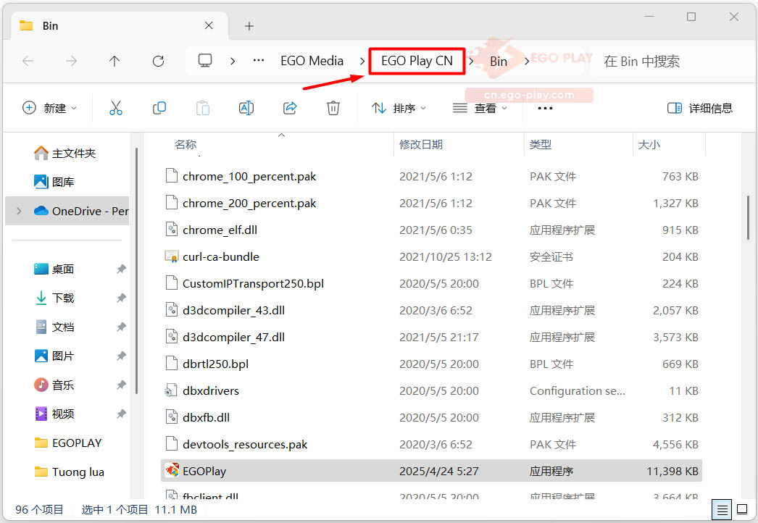
Task: Open EGOPLAY folder in sidebar
Action: (67, 443)
